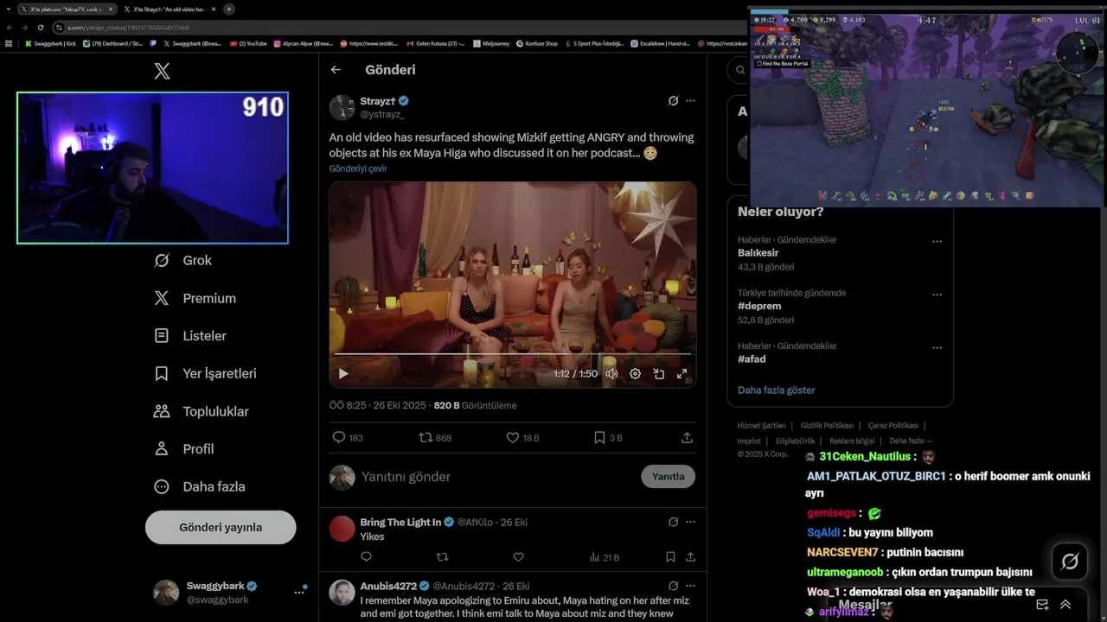View 21 B analytics on Yikes reply
The width and height of the screenshot is (1107, 622).
[x=604, y=557]
